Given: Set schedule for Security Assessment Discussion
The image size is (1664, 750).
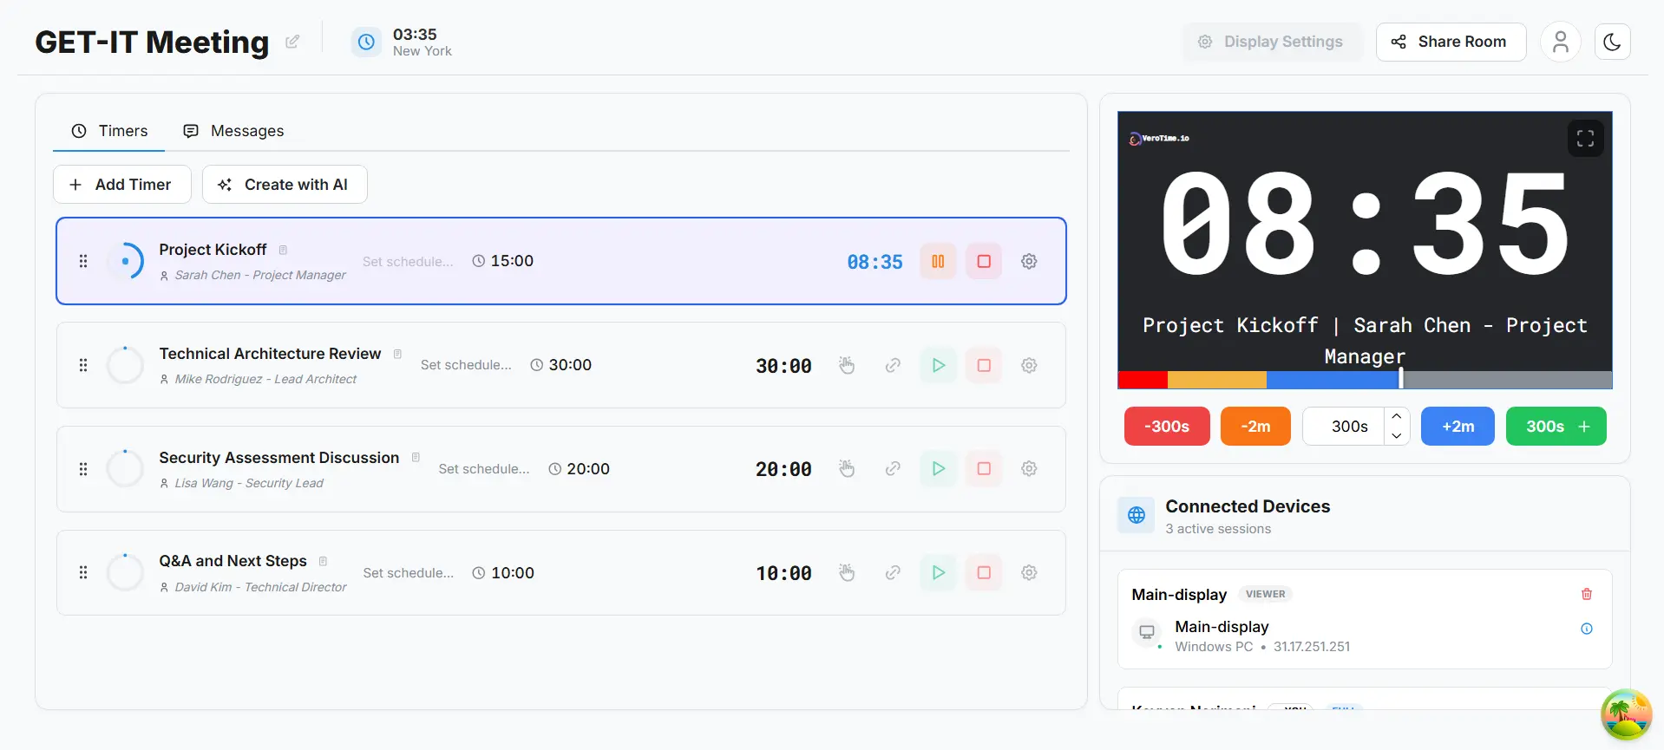Looking at the screenshot, I should coord(483,469).
